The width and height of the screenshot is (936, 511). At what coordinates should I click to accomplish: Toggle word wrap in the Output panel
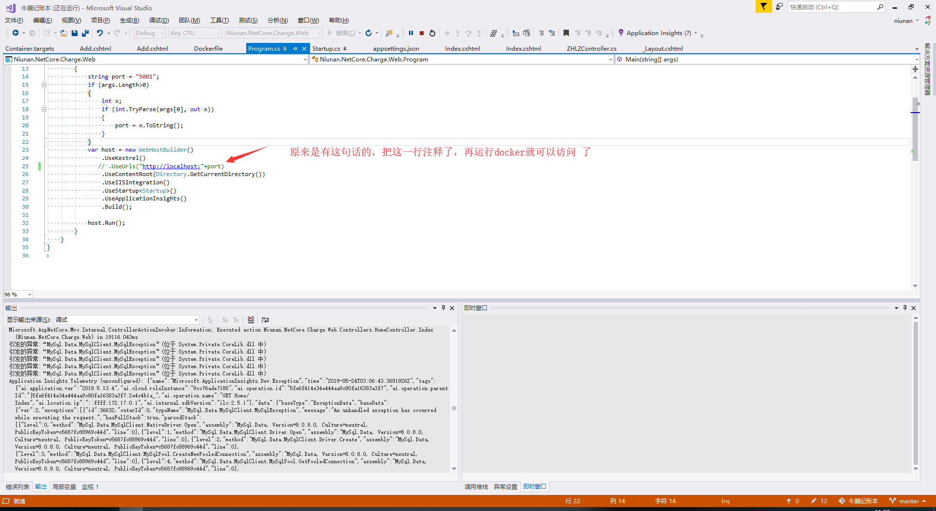point(265,320)
